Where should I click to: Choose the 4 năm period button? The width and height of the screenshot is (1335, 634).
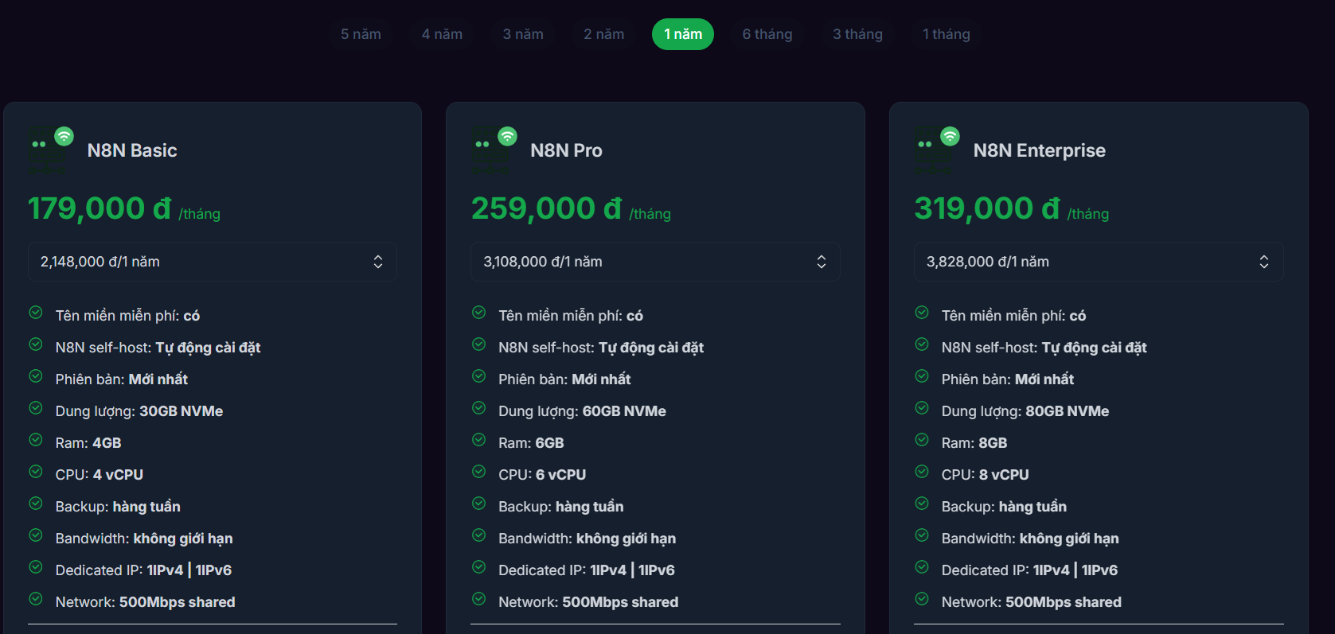coord(442,34)
